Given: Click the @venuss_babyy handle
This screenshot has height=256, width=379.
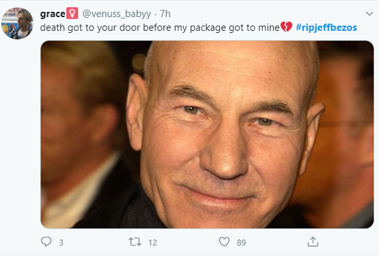Looking at the screenshot, I should [117, 14].
